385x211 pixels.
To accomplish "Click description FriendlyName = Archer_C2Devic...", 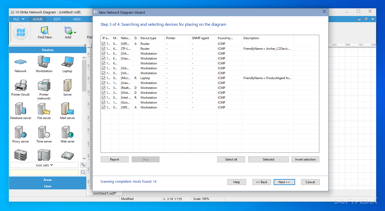I will point(267,49).
